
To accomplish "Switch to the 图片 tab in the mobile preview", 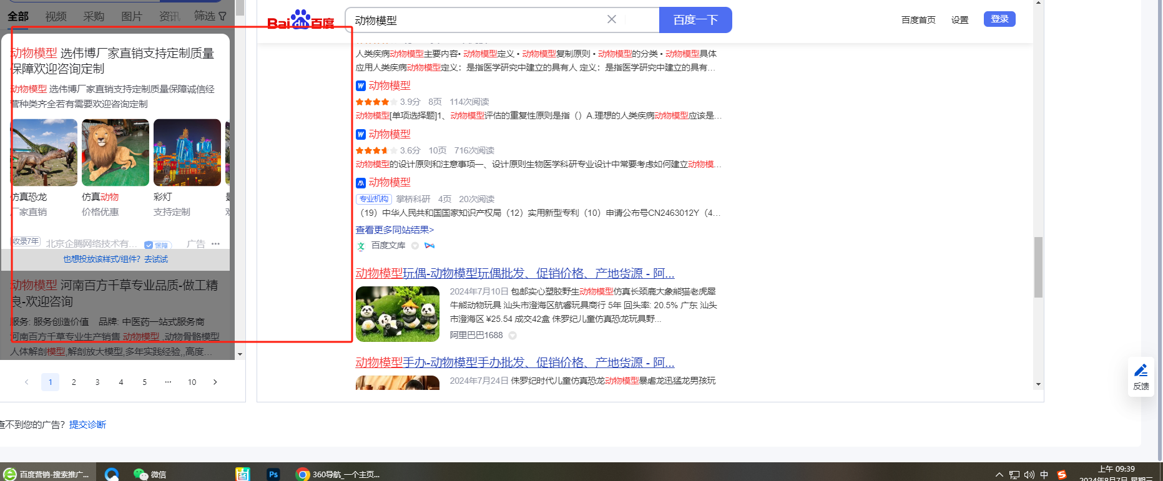I will coord(132,16).
